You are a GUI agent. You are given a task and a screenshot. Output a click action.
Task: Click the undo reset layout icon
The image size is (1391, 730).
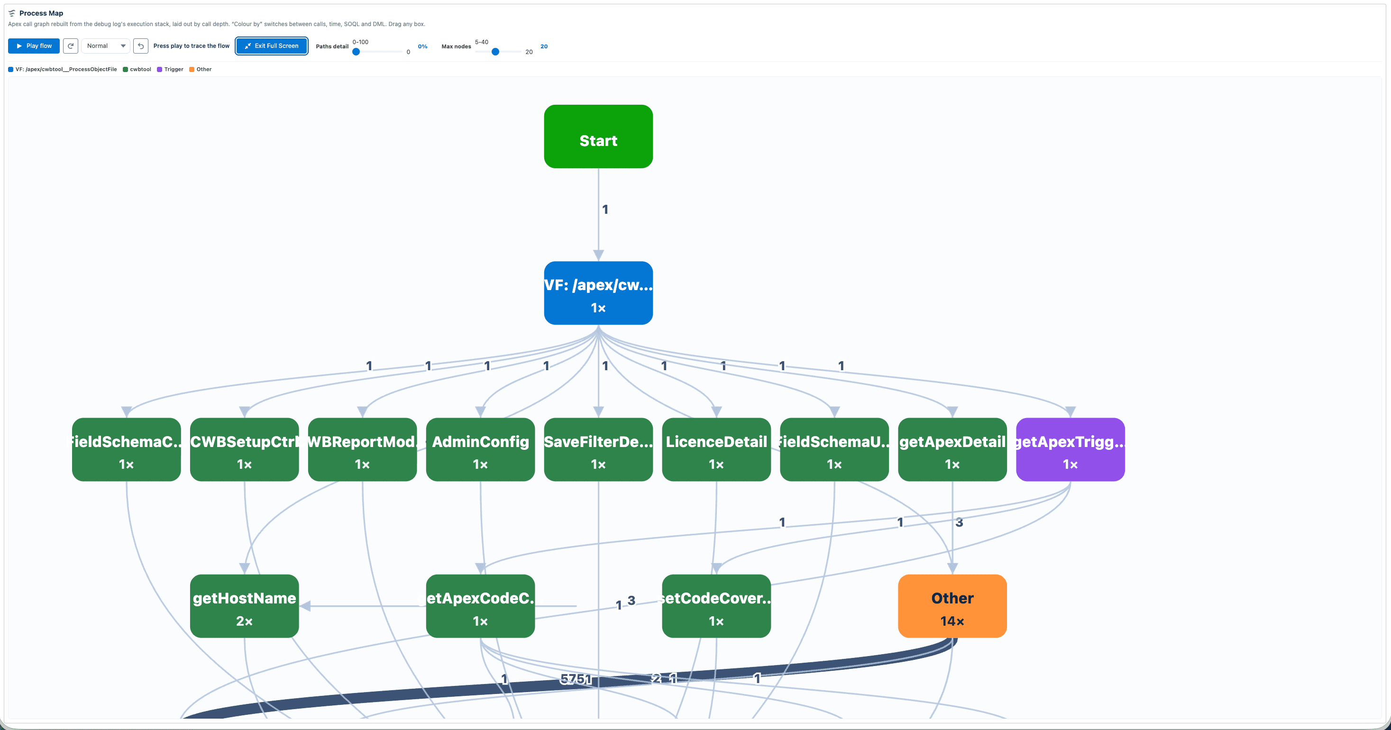click(x=141, y=46)
